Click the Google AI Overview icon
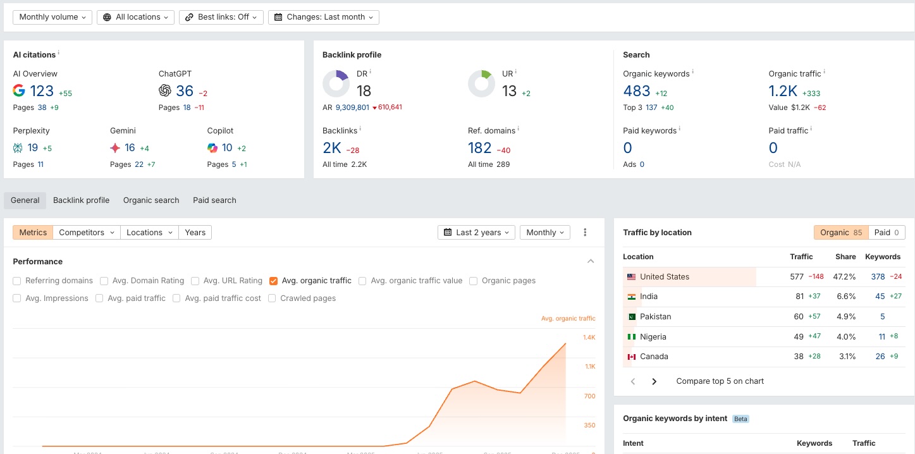Image resolution: width=915 pixels, height=454 pixels. point(19,90)
